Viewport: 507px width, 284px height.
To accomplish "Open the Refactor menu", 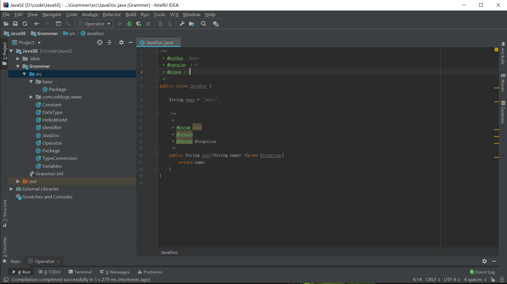I will 111,15.
